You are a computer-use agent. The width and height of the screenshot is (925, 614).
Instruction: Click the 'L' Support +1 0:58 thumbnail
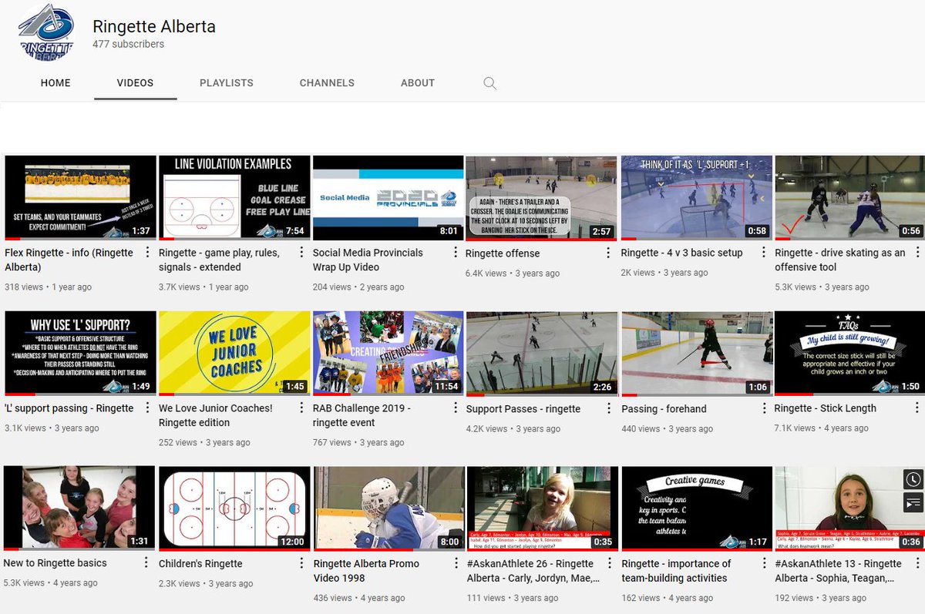(697, 198)
